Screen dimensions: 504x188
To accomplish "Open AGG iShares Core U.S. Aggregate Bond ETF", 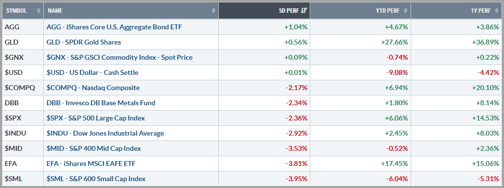I will [x=115, y=27].
